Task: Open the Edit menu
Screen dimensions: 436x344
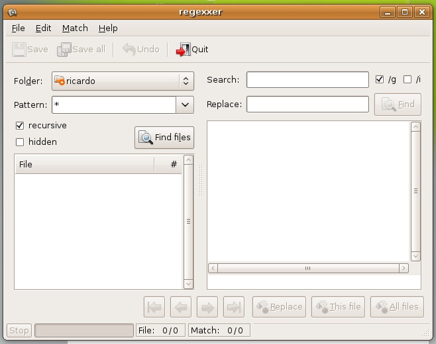Action: (43, 28)
